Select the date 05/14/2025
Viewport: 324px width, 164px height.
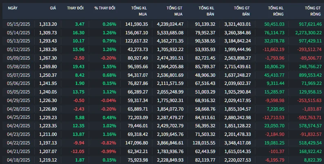point(18,33)
